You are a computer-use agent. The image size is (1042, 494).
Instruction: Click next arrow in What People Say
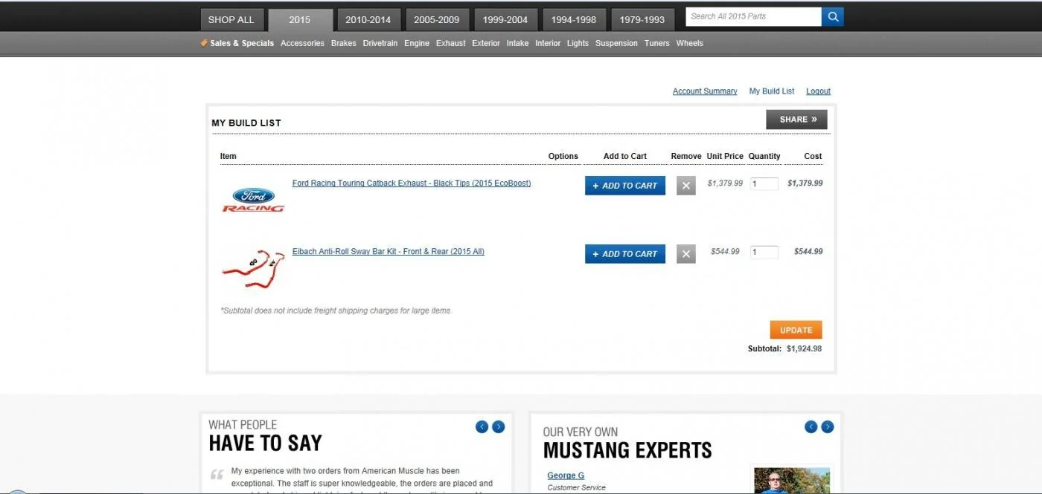click(498, 426)
